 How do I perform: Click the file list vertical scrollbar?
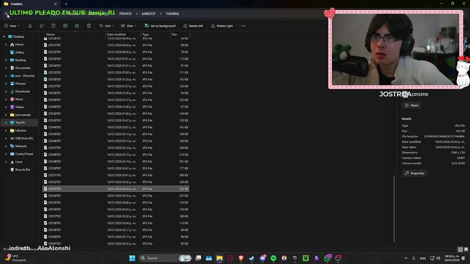394,209
